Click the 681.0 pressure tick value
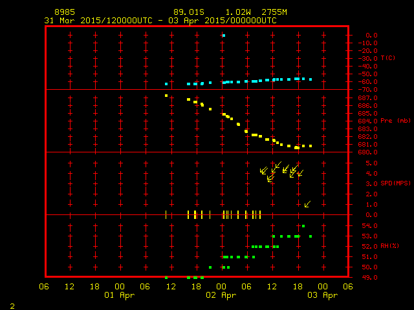This screenshot has width=414, height=310. [367, 145]
